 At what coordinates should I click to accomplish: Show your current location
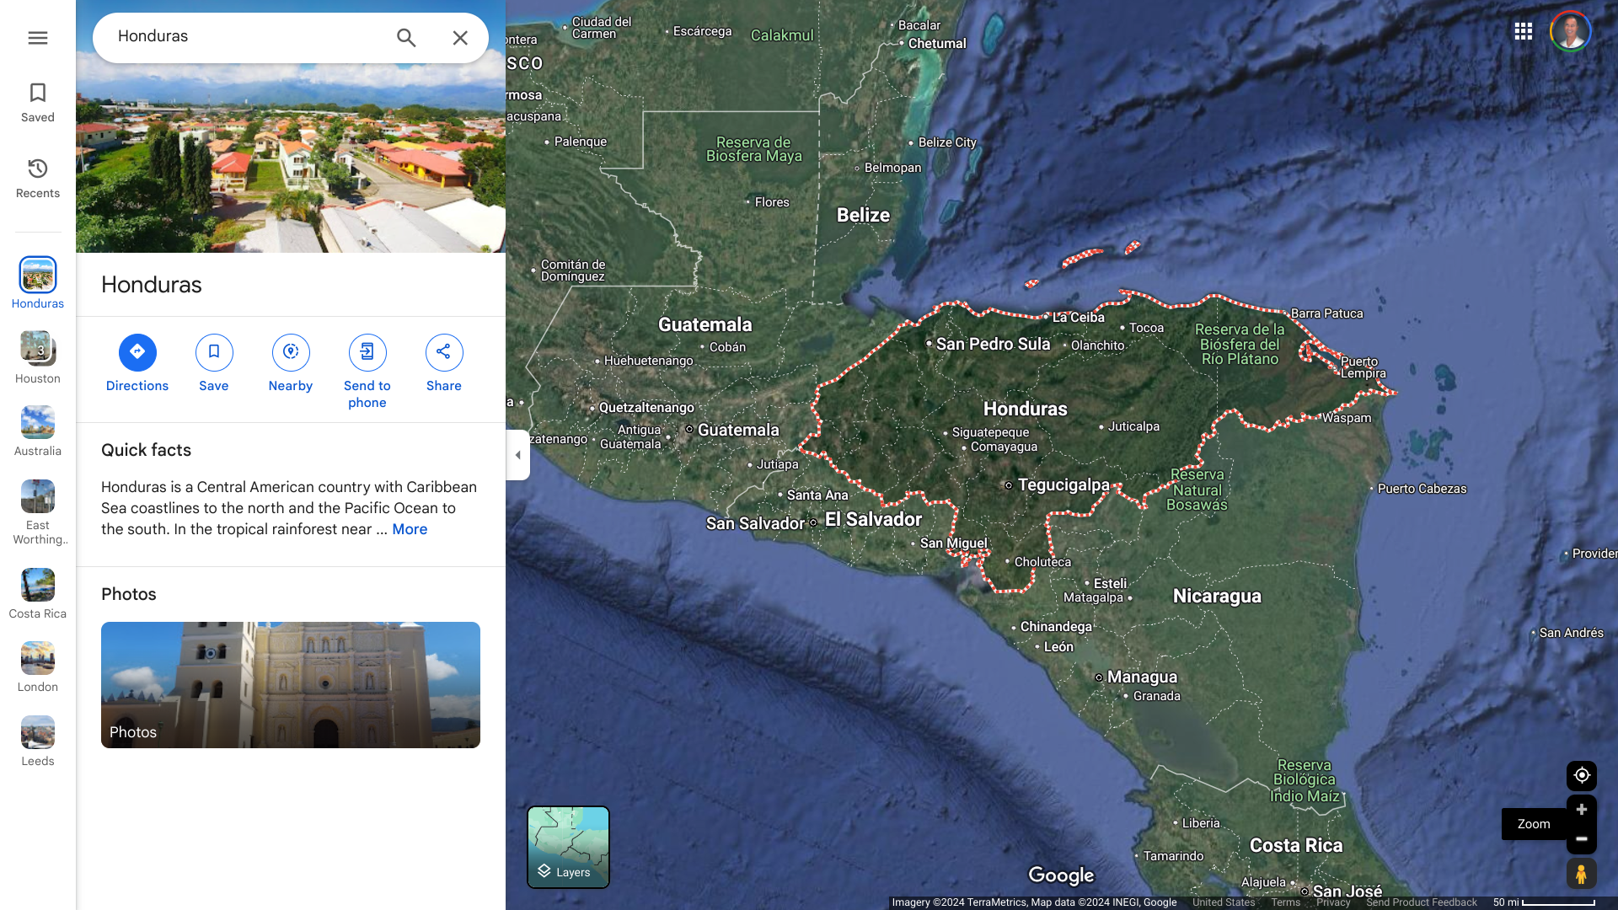click(x=1582, y=775)
